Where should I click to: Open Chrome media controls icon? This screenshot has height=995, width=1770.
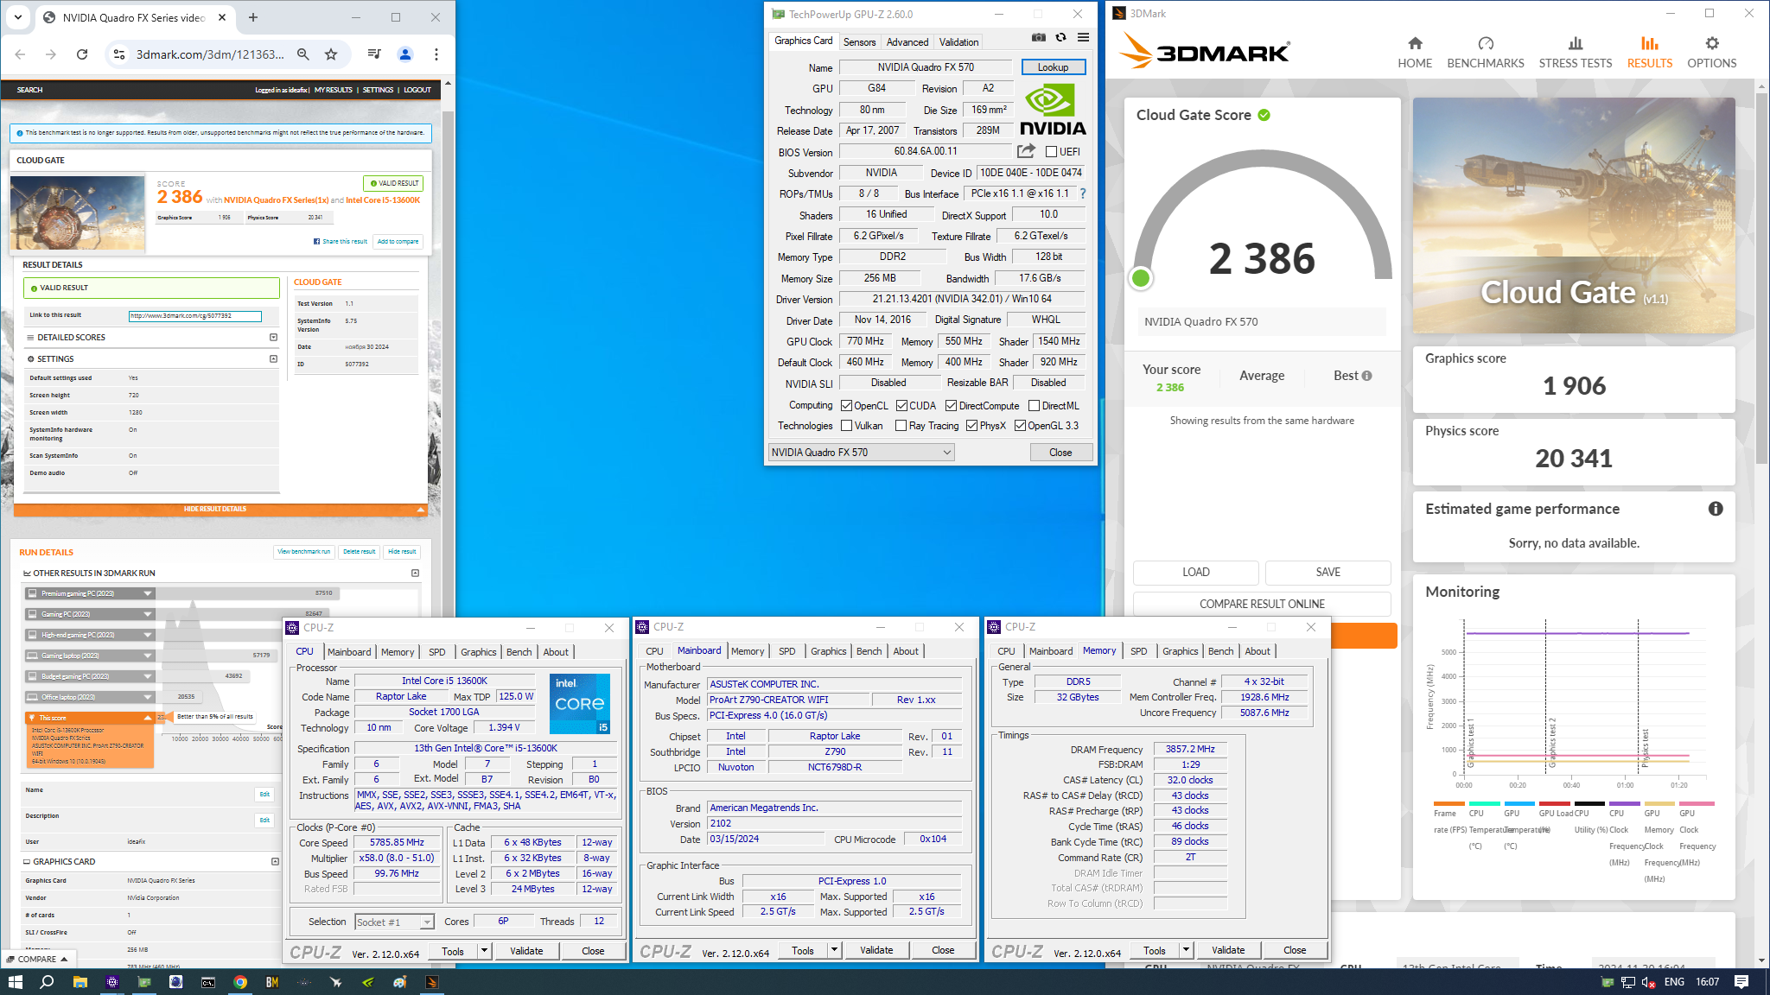click(x=374, y=54)
